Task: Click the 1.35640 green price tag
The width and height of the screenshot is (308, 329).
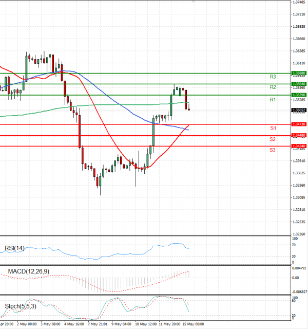Action: tap(298, 83)
